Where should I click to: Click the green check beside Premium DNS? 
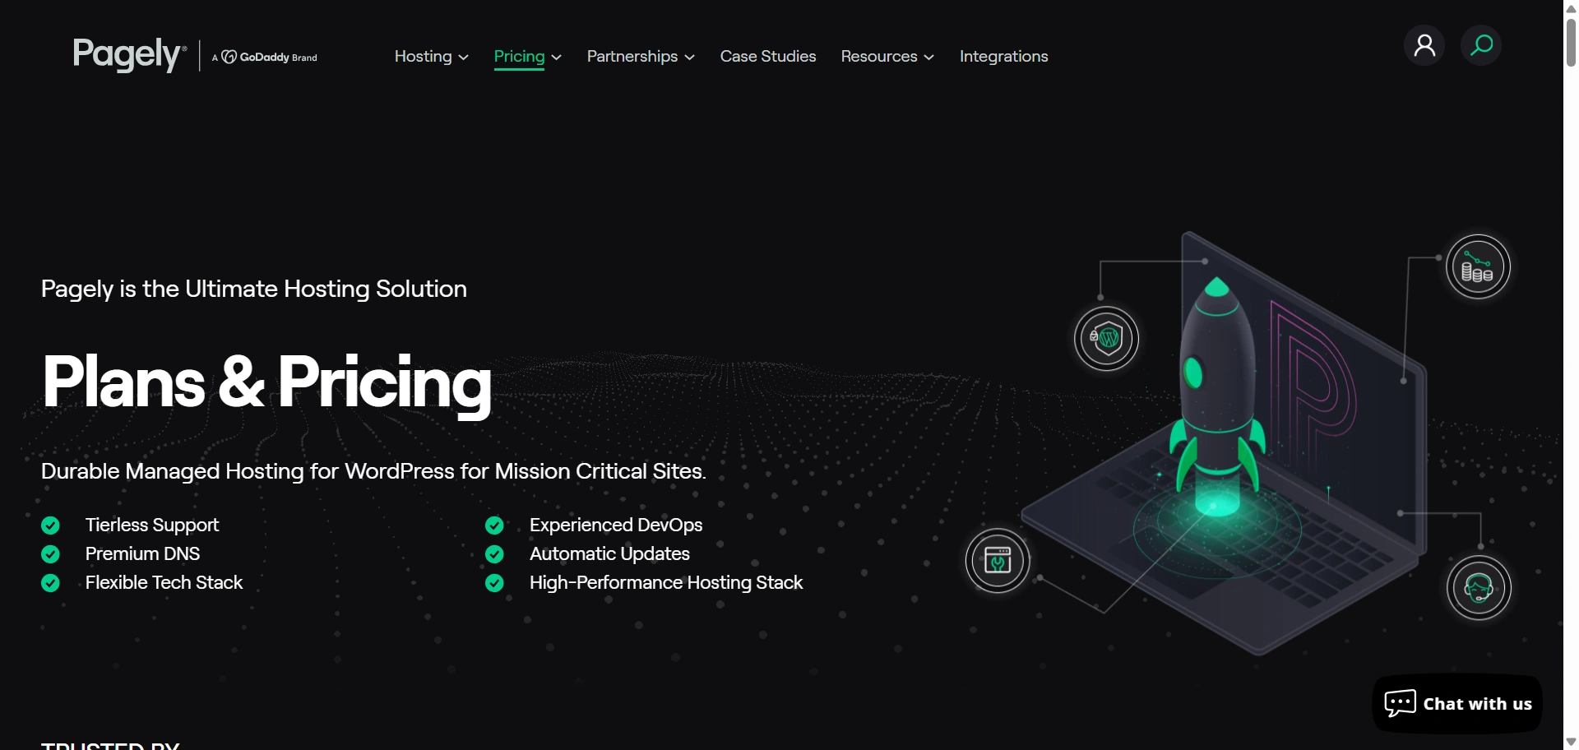pos(50,553)
